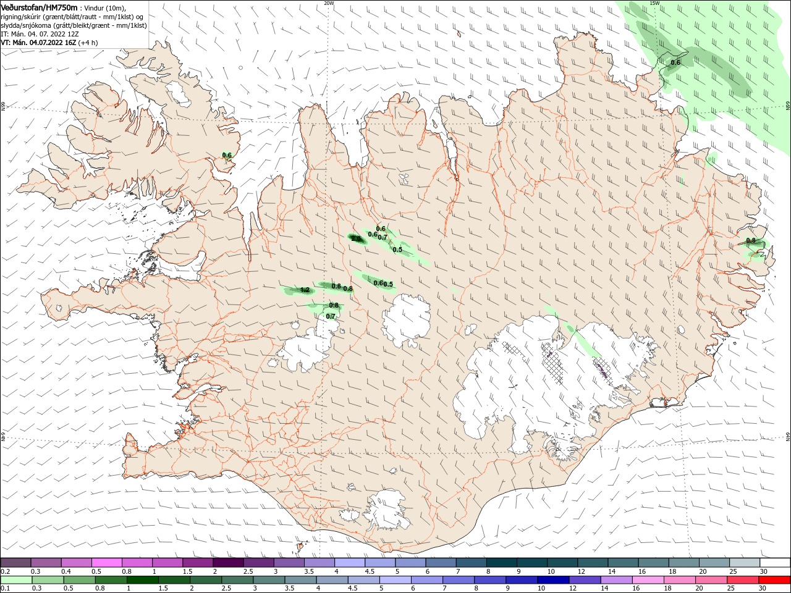Click the red swatch labeled 30 in the bottom legend row
The width and height of the screenshot is (791, 593).
click(x=776, y=581)
